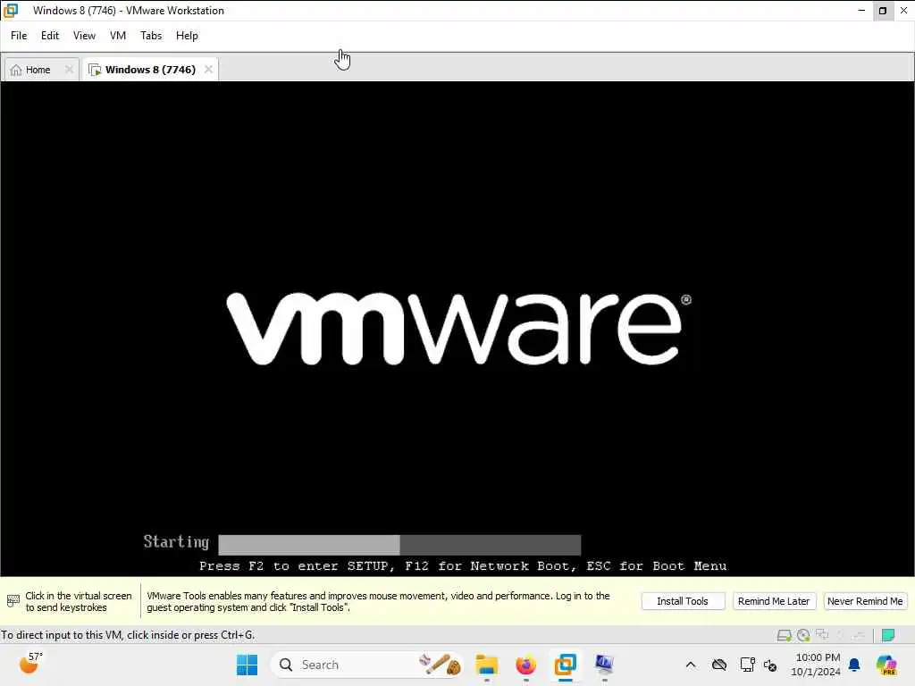Open the VM menu
The height and width of the screenshot is (686, 915).
(x=118, y=36)
